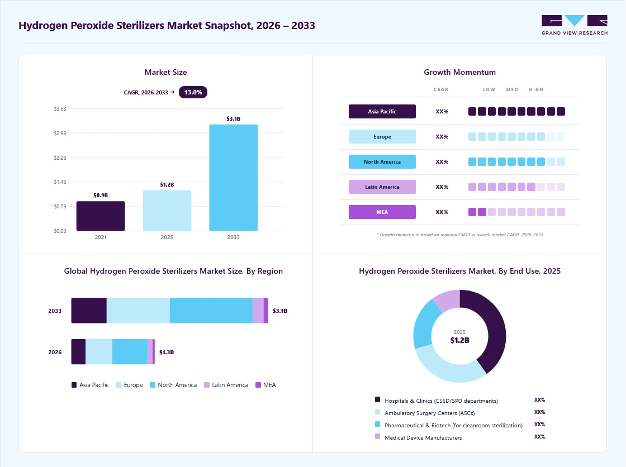Click the MEA legend swatch
Image resolution: width=626 pixels, height=467 pixels.
258,385
